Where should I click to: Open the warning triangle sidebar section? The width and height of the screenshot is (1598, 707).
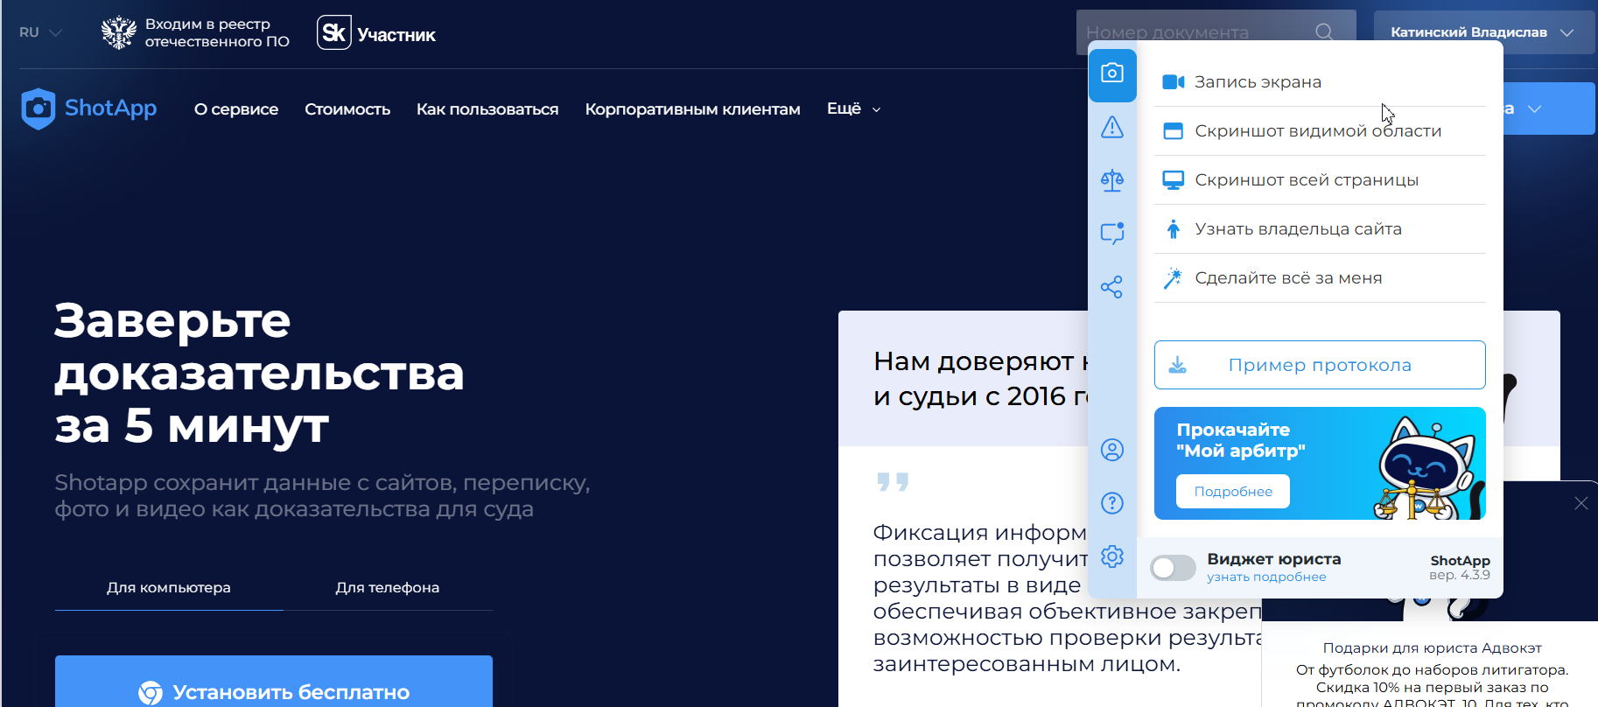(1112, 128)
